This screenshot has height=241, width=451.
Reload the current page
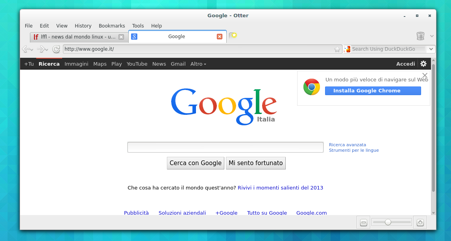click(x=56, y=49)
